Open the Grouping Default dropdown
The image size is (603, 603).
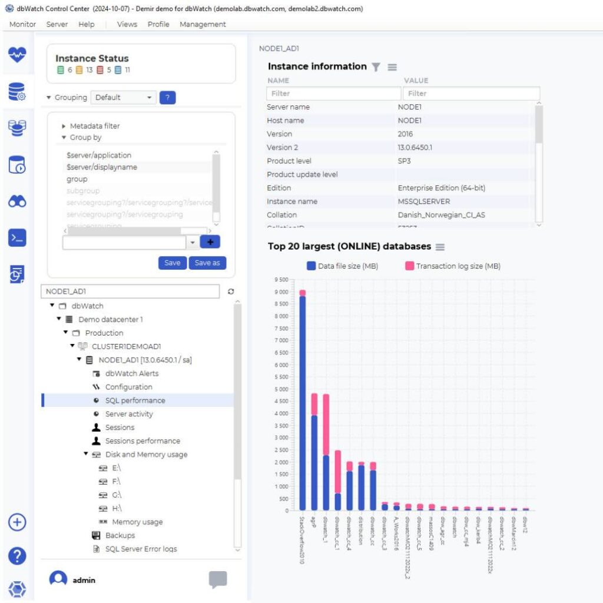[123, 97]
